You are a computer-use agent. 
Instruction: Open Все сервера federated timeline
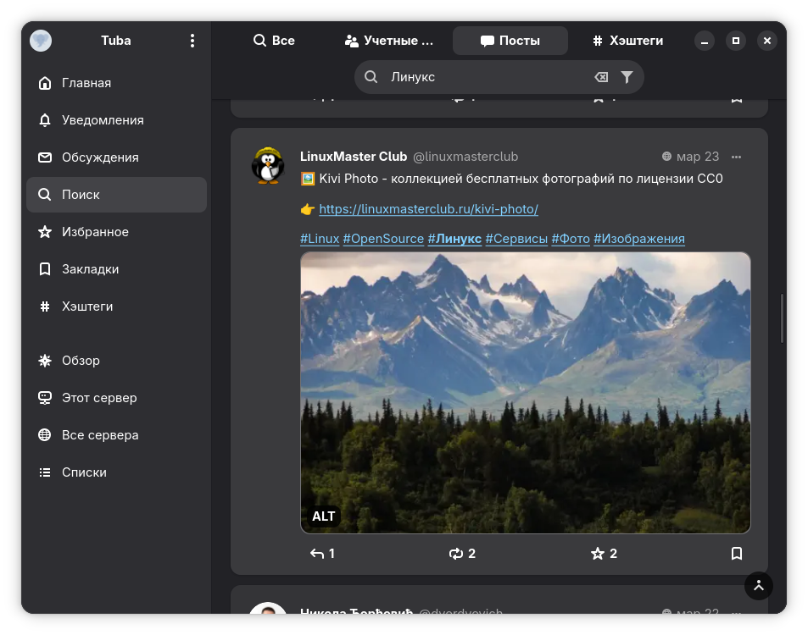coord(116,435)
